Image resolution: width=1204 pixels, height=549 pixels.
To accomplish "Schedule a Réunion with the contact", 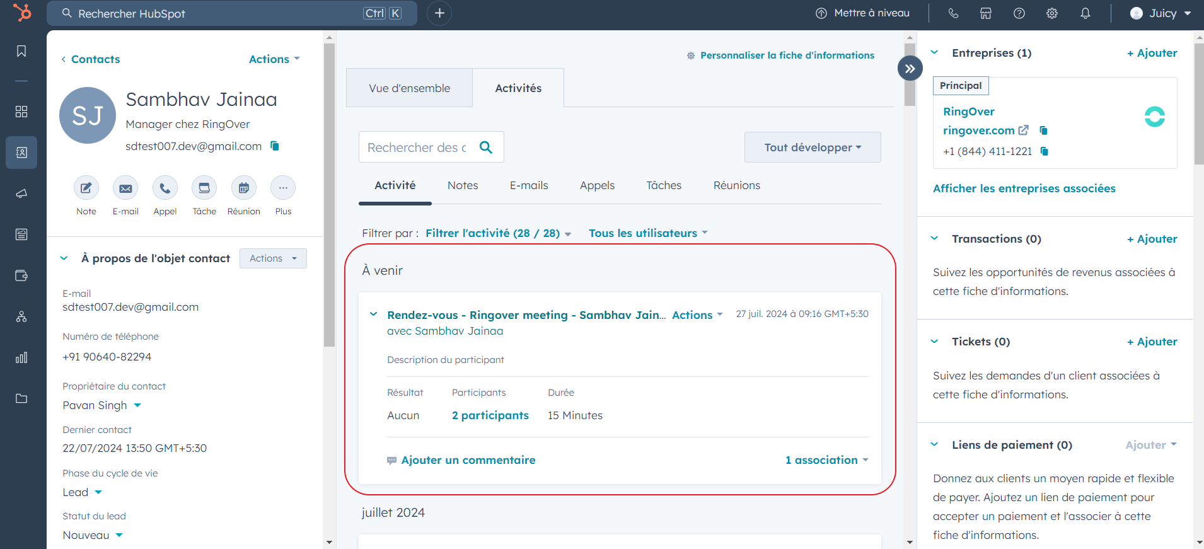I will tap(244, 188).
